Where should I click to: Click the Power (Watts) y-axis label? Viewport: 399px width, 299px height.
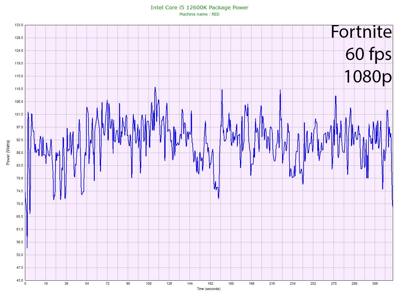(8, 153)
